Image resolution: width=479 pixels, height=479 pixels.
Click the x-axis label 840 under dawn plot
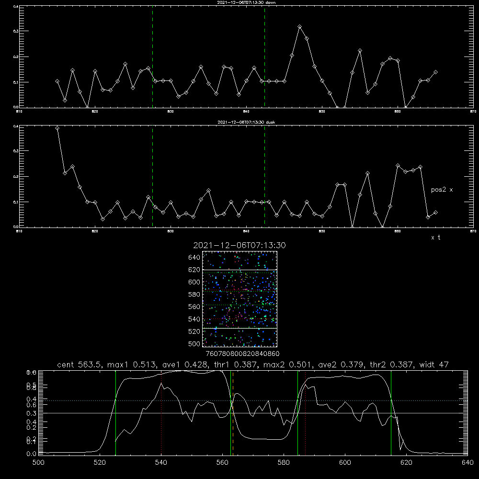(x=246, y=112)
